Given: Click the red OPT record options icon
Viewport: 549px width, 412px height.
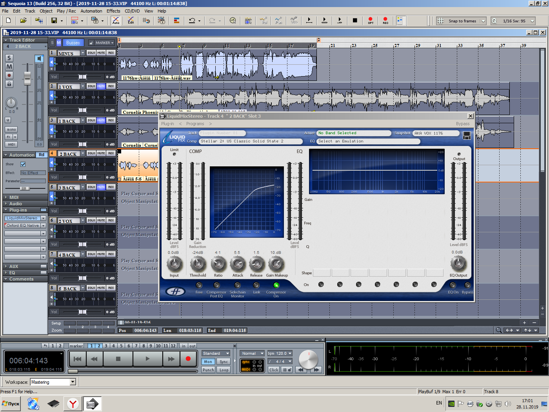Looking at the screenshot, I should 371,20.
